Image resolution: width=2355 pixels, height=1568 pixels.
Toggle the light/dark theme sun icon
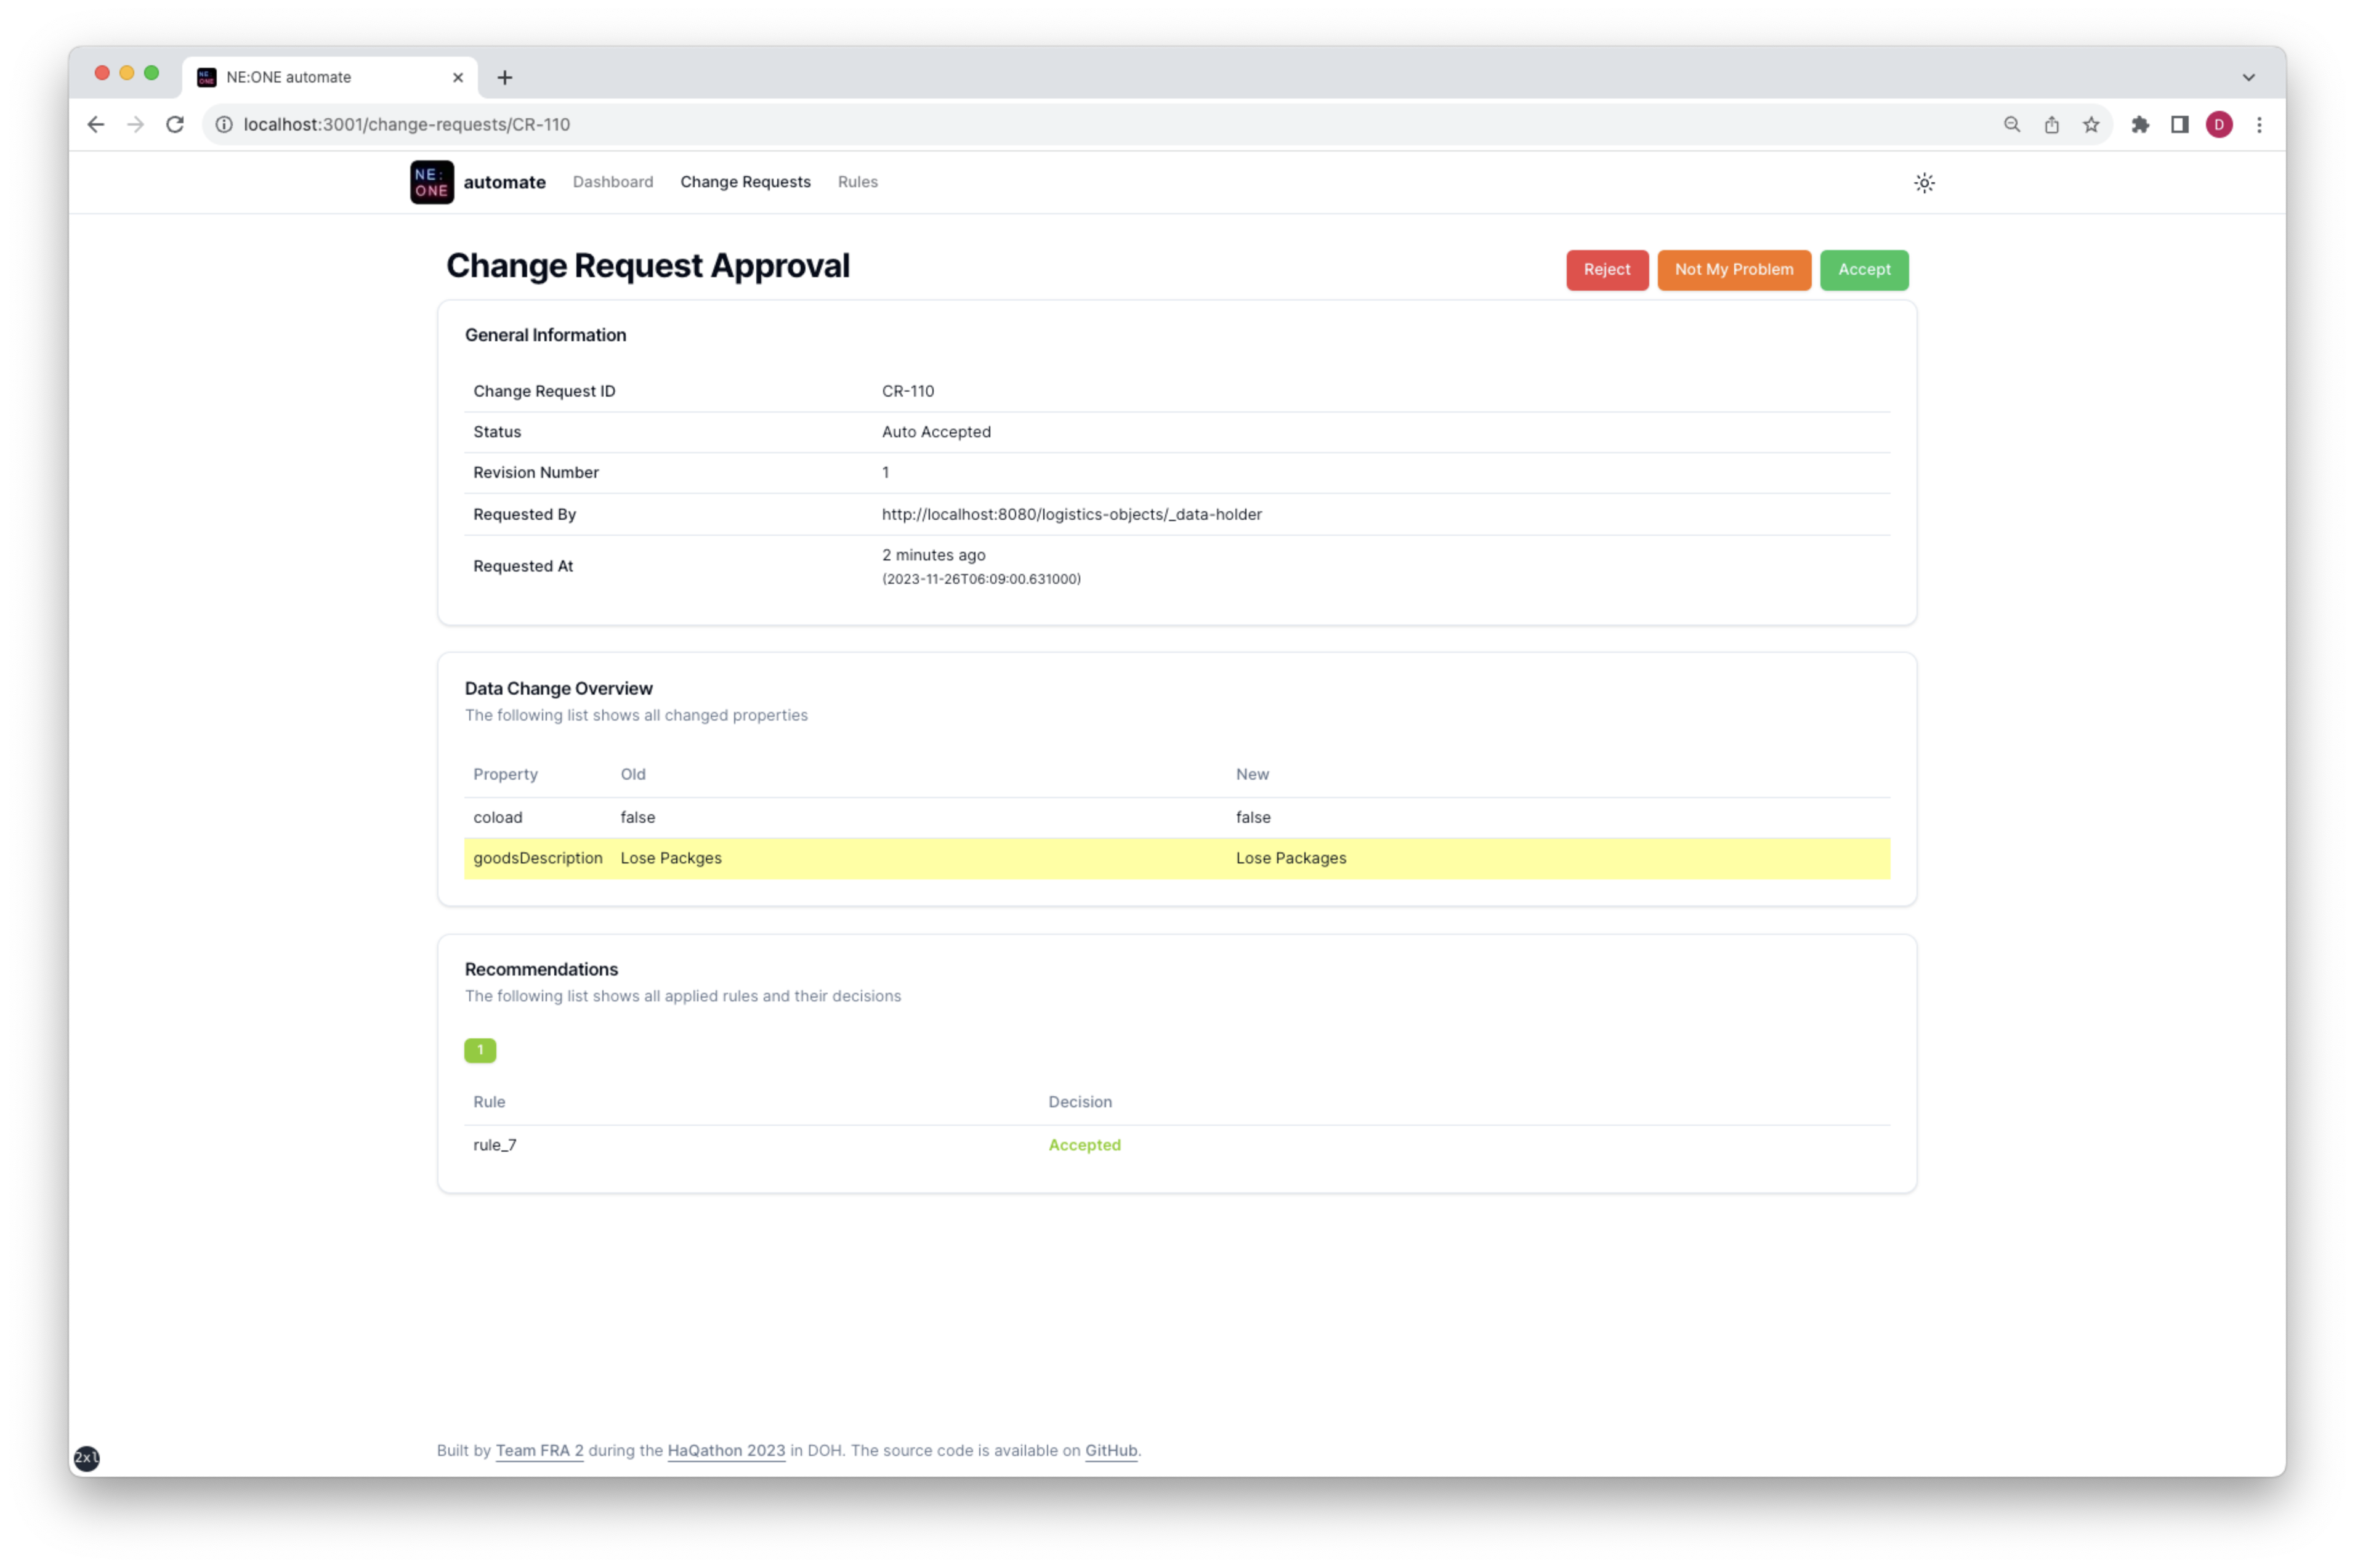point(1923,183)
